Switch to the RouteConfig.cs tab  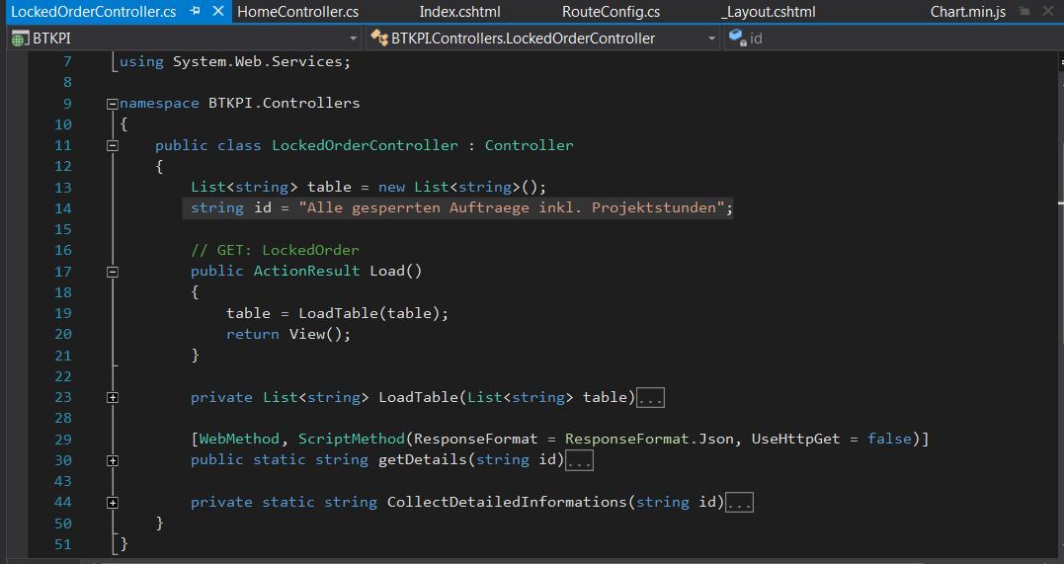pyautogui.click(x=611, y=12)
